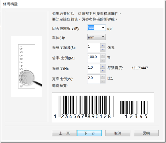Image resolution: width=166 pixels, height=143 pixels.
Task: Click the 符號寬度 label
Action: pyautogui.click(x=115, y=68)
